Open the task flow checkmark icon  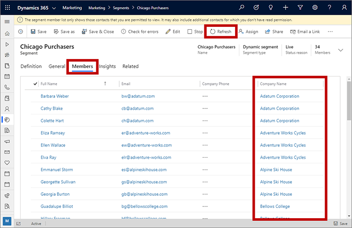(256, 8)
